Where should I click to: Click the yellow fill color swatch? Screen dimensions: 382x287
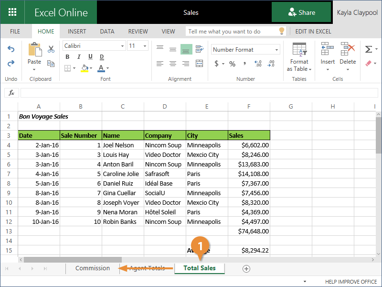[x=85, y=68]
